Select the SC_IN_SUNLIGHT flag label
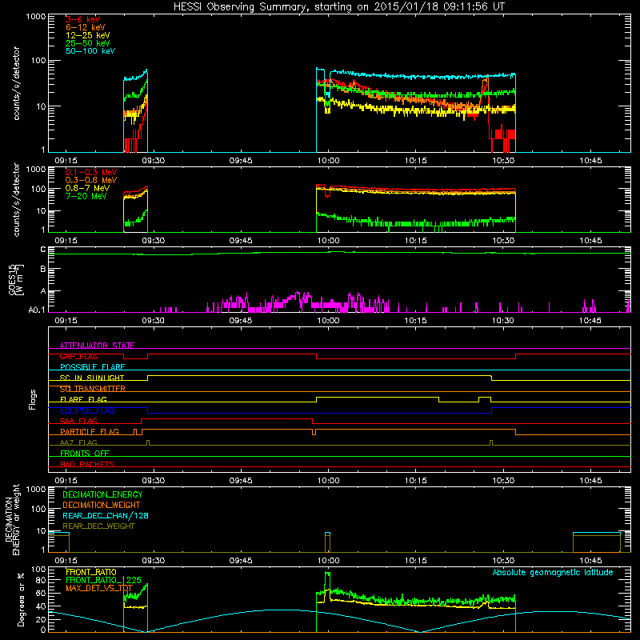 click(x=92, y=378)
